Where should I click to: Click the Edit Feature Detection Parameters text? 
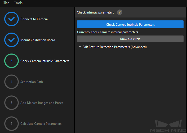114,47
